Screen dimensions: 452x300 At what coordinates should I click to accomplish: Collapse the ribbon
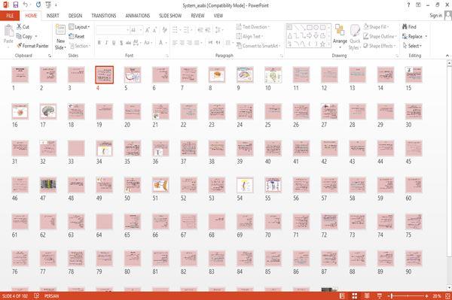(447, 56)
